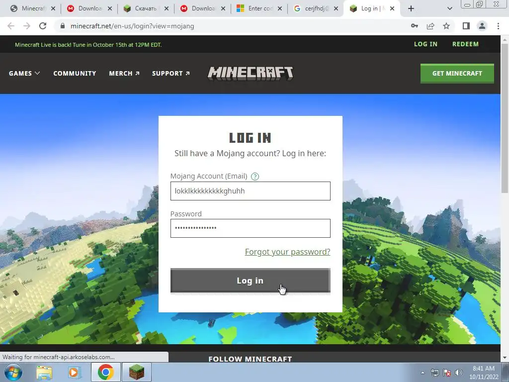Screen dimensions: 509x382
Task: Open Windows Media Player taskbar icon
Action: tap(75, 372)
